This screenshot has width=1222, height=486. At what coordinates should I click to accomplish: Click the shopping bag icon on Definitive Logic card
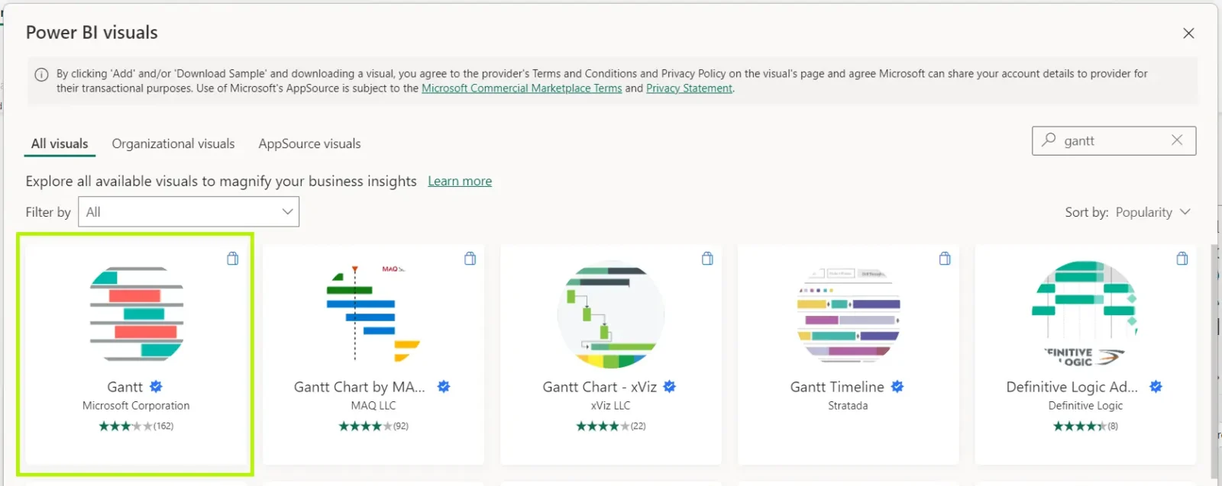(x=1182, y=259)
